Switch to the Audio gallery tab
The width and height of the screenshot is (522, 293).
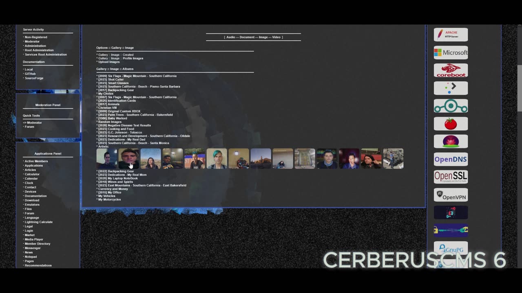coord(230,37)
